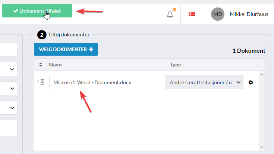Open settings gear for Document.docx row

(x=251, y=82)
